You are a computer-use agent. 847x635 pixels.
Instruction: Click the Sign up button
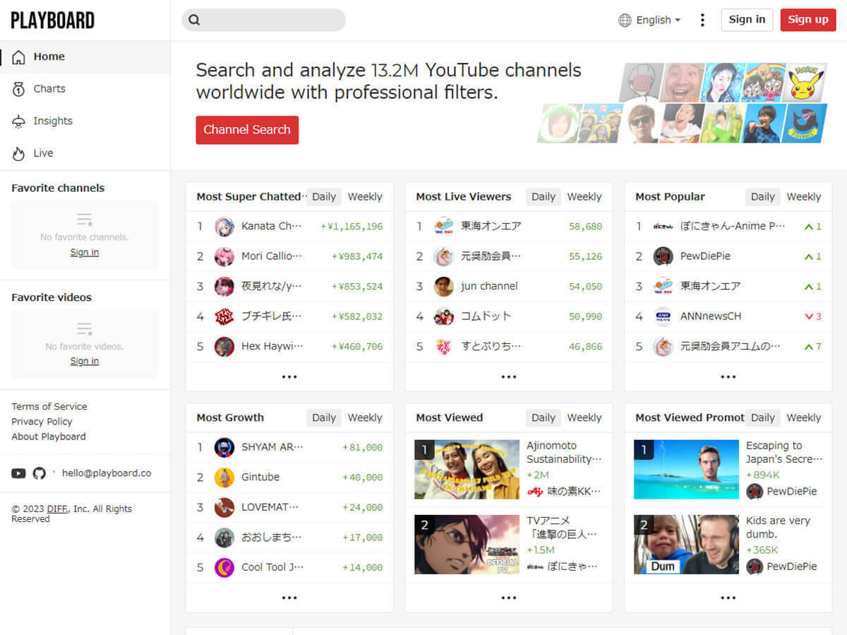click(x=807, y=20)
